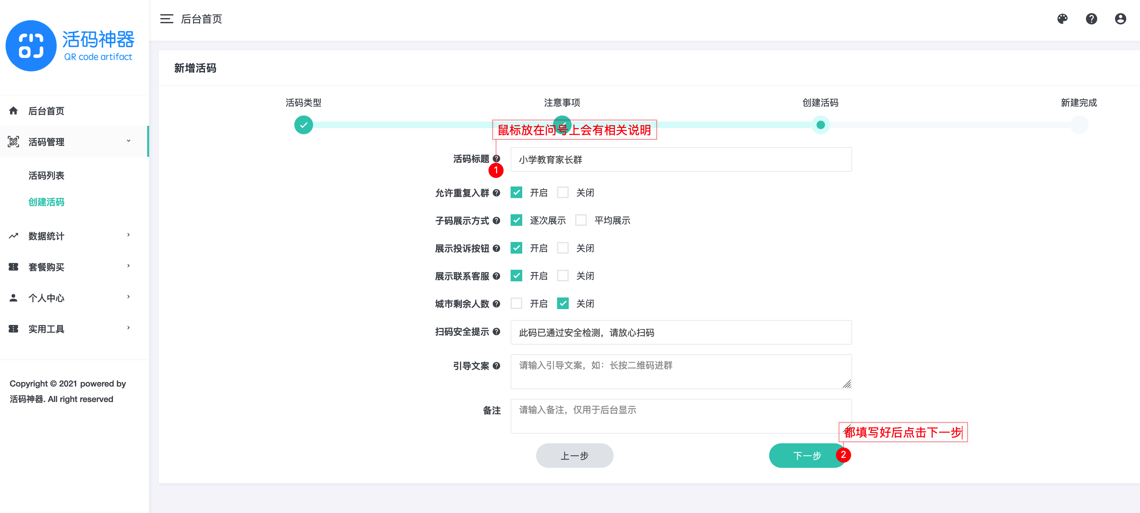Click the 新建完成 step dot
Viewport: 1140px width, 513px height.
[1079, 125]
